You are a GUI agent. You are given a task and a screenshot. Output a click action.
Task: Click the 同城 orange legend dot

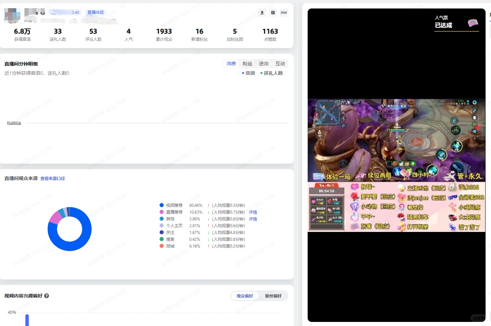162,246
